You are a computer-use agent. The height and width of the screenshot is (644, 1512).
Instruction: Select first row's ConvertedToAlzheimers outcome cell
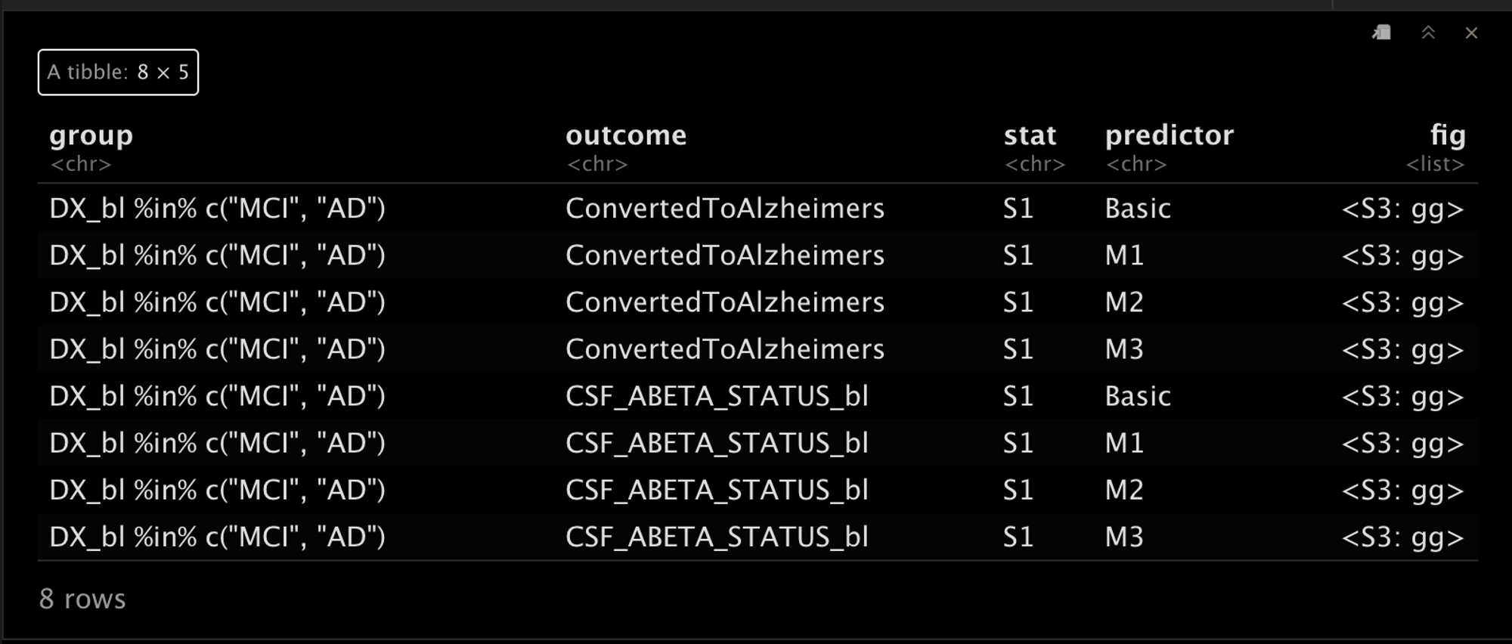725,209
